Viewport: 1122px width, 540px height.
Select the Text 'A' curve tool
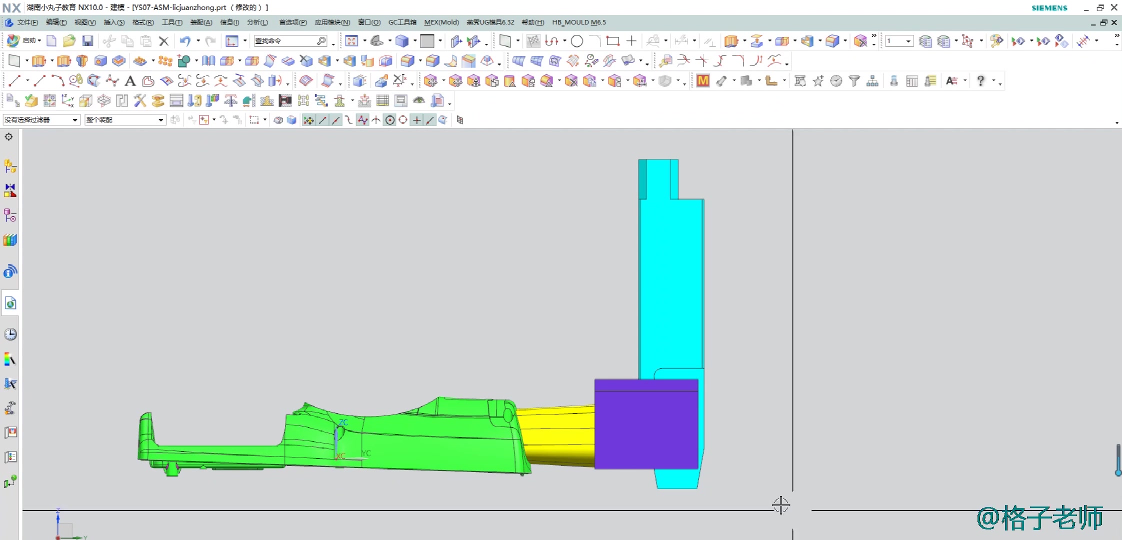130,81
